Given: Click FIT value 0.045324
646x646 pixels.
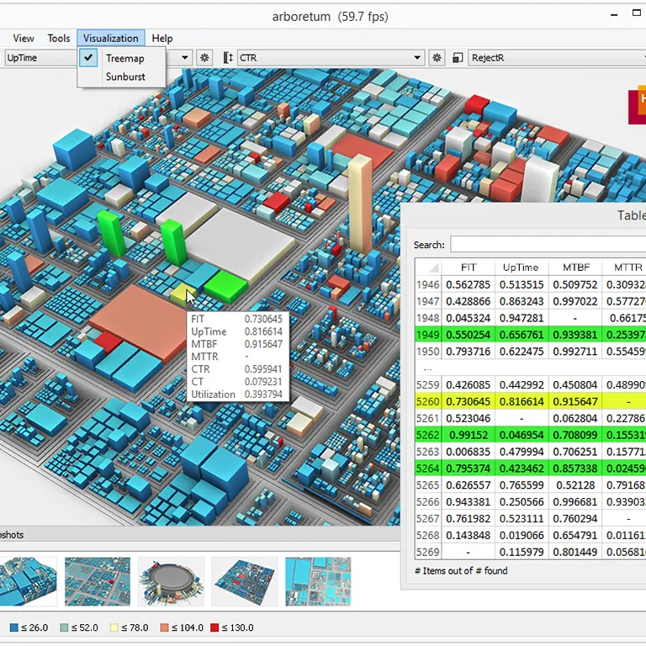Looking at the screenshot, I should 468,318.
